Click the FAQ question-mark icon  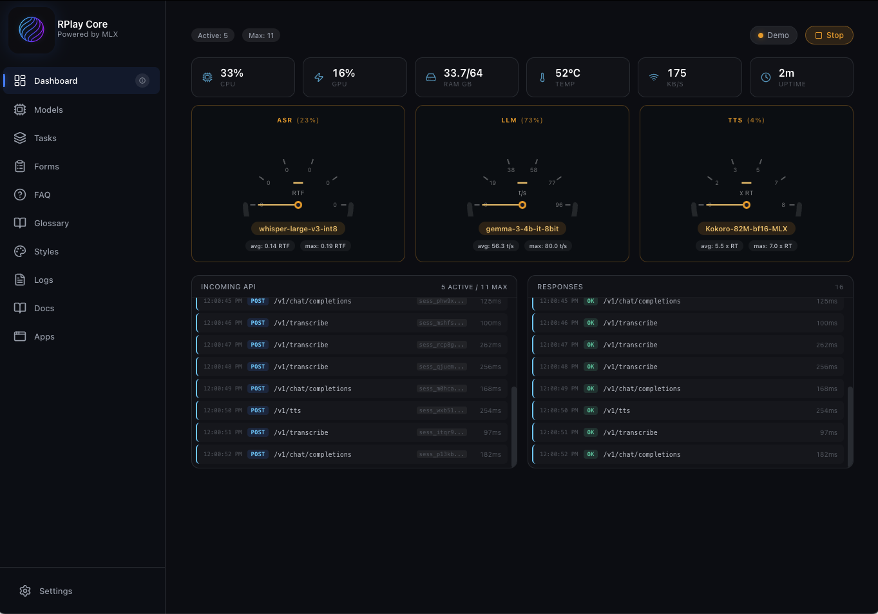coord(19,195)
